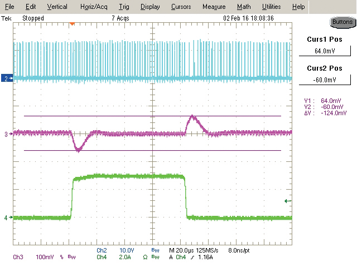Click the Ch4 ohm termination symbol
This screenshot has width=357, height=267.
coord(145,257)
